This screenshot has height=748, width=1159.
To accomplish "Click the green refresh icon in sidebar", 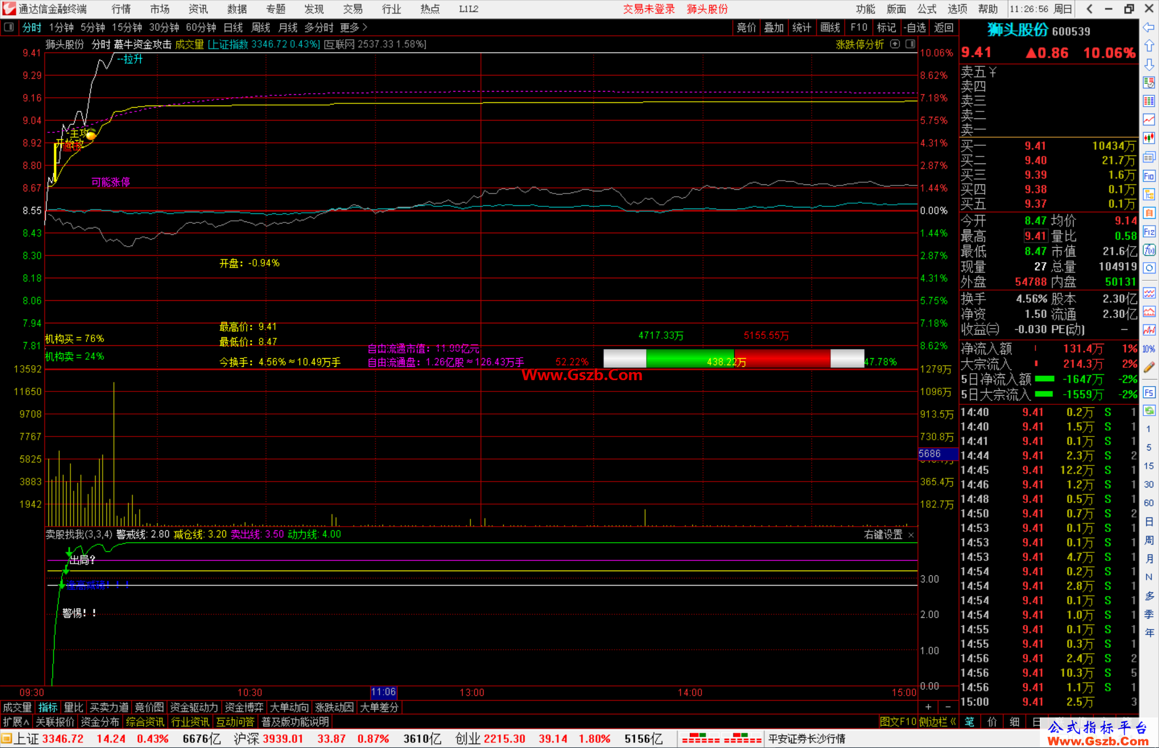I will [1149, 411].
